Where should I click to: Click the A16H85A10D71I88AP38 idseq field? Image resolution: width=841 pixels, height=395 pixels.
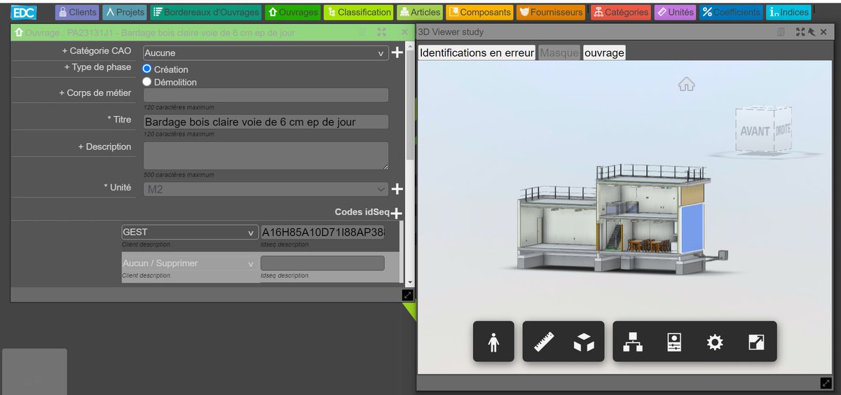coord(322,233)
